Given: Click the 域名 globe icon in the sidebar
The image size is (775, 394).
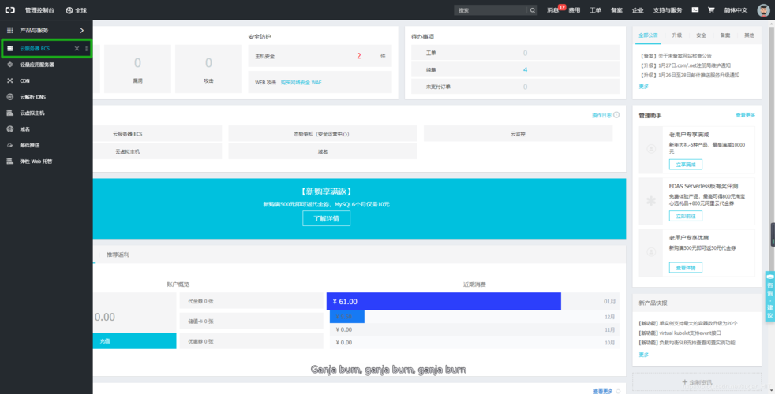Looking at the screenshot, I should coord(10,129).
